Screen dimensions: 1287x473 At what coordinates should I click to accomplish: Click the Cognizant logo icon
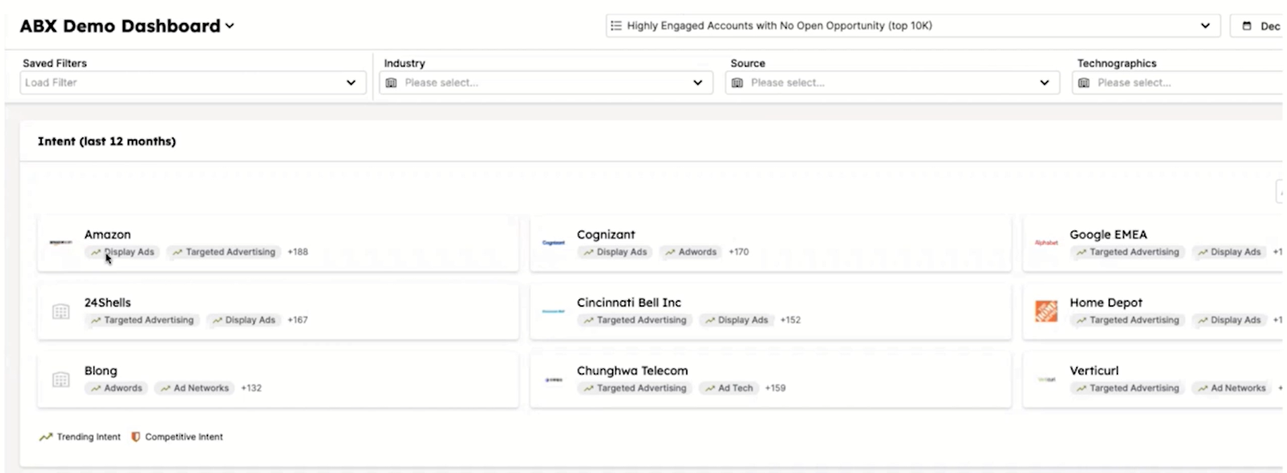click(553, 243)
